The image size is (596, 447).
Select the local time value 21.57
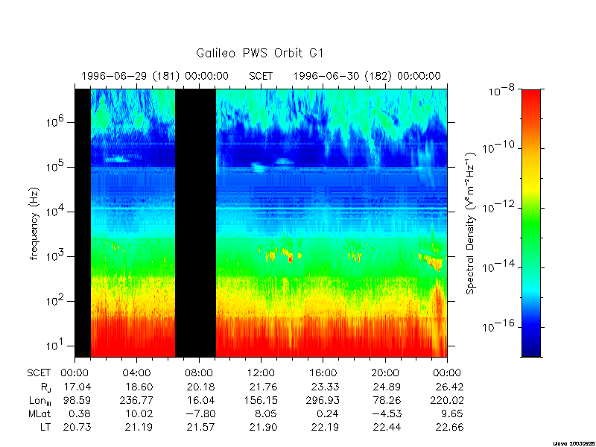(x=200, y=427)
